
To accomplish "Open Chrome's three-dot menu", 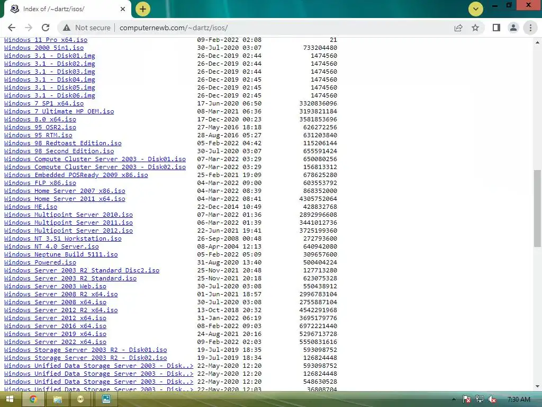I will click(x=530, y=28).
